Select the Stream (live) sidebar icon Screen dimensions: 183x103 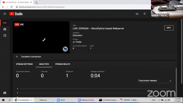pyautogui.click(x=5, y=23)
